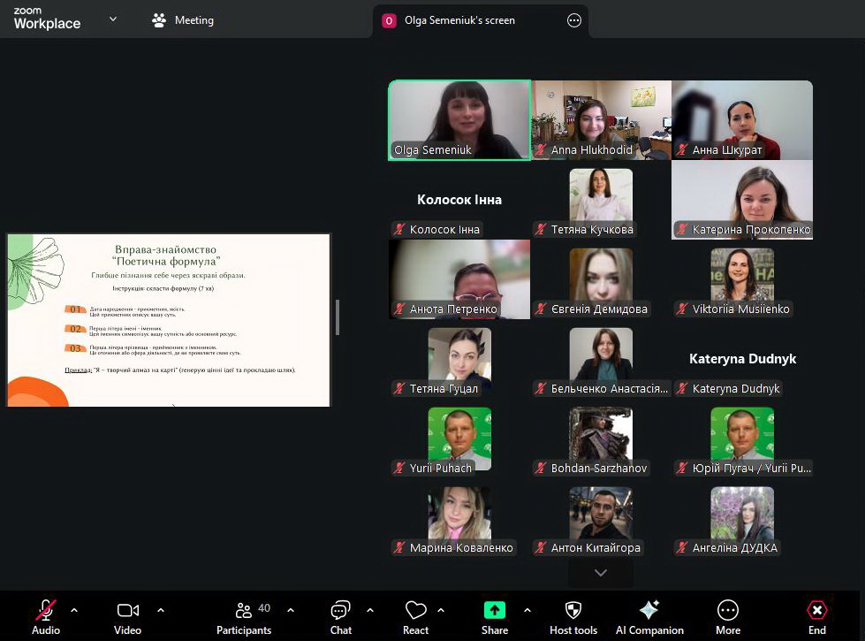Expand the Audio options caret
Screen dimensions: 865x641
pyautogui.click(x=74, y=610)
